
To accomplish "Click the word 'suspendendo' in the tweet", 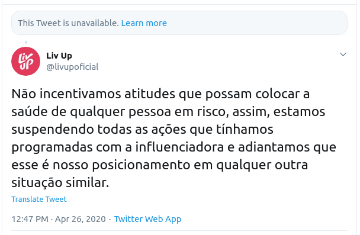I will point(53,130).
